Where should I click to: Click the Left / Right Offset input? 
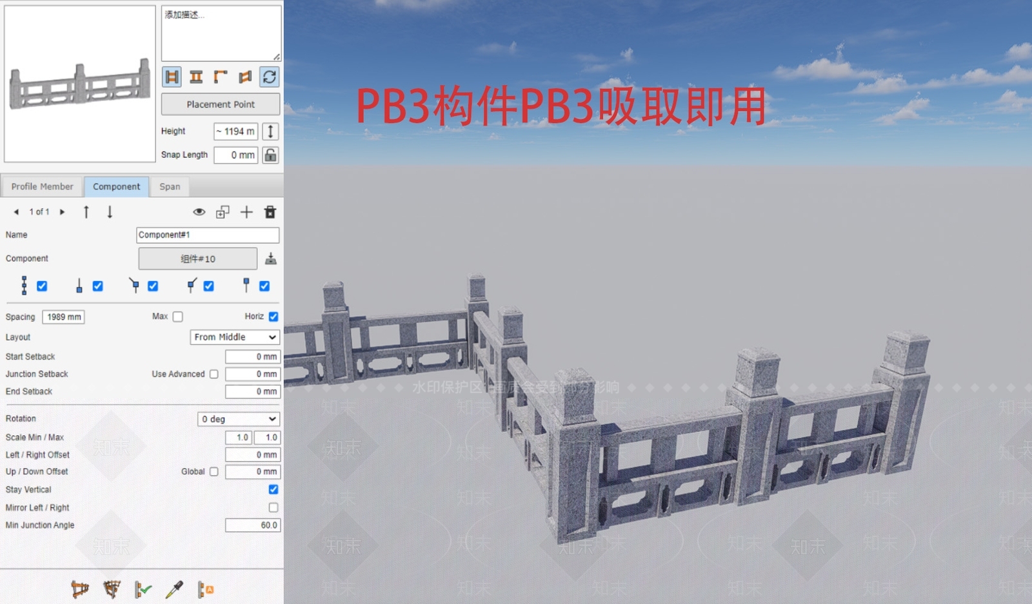coord(253,454)
